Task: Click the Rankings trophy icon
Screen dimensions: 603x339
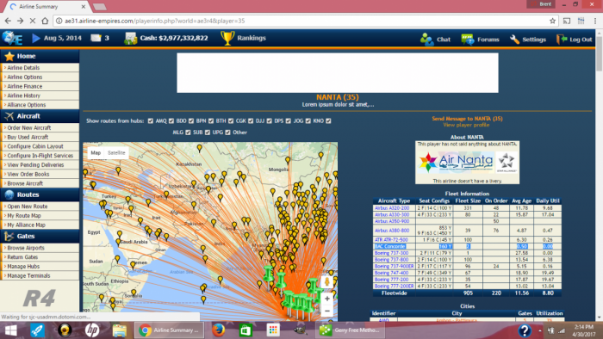Action: point(227,38)
